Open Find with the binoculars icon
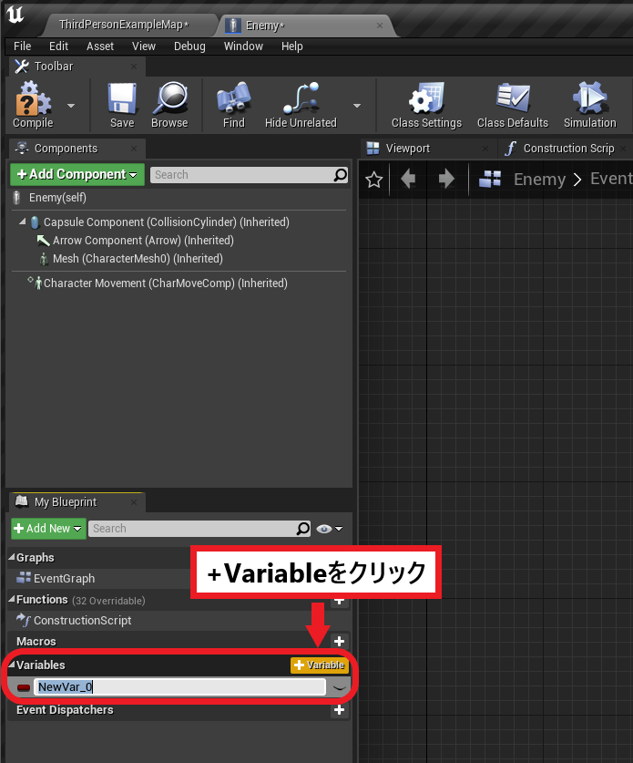Screen dimensions: 633x763 tap(233, 105)
